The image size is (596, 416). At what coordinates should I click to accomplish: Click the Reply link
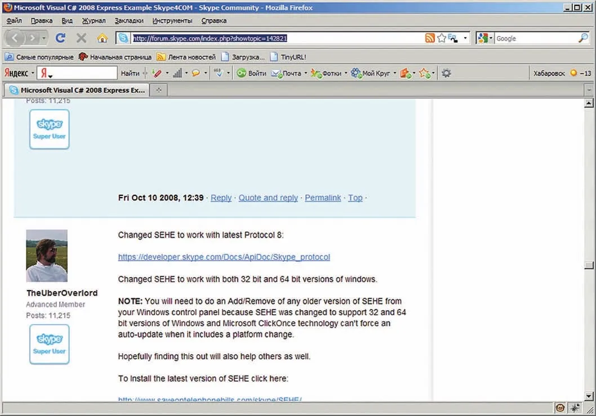pyautogui.click(x=221, y=198)
